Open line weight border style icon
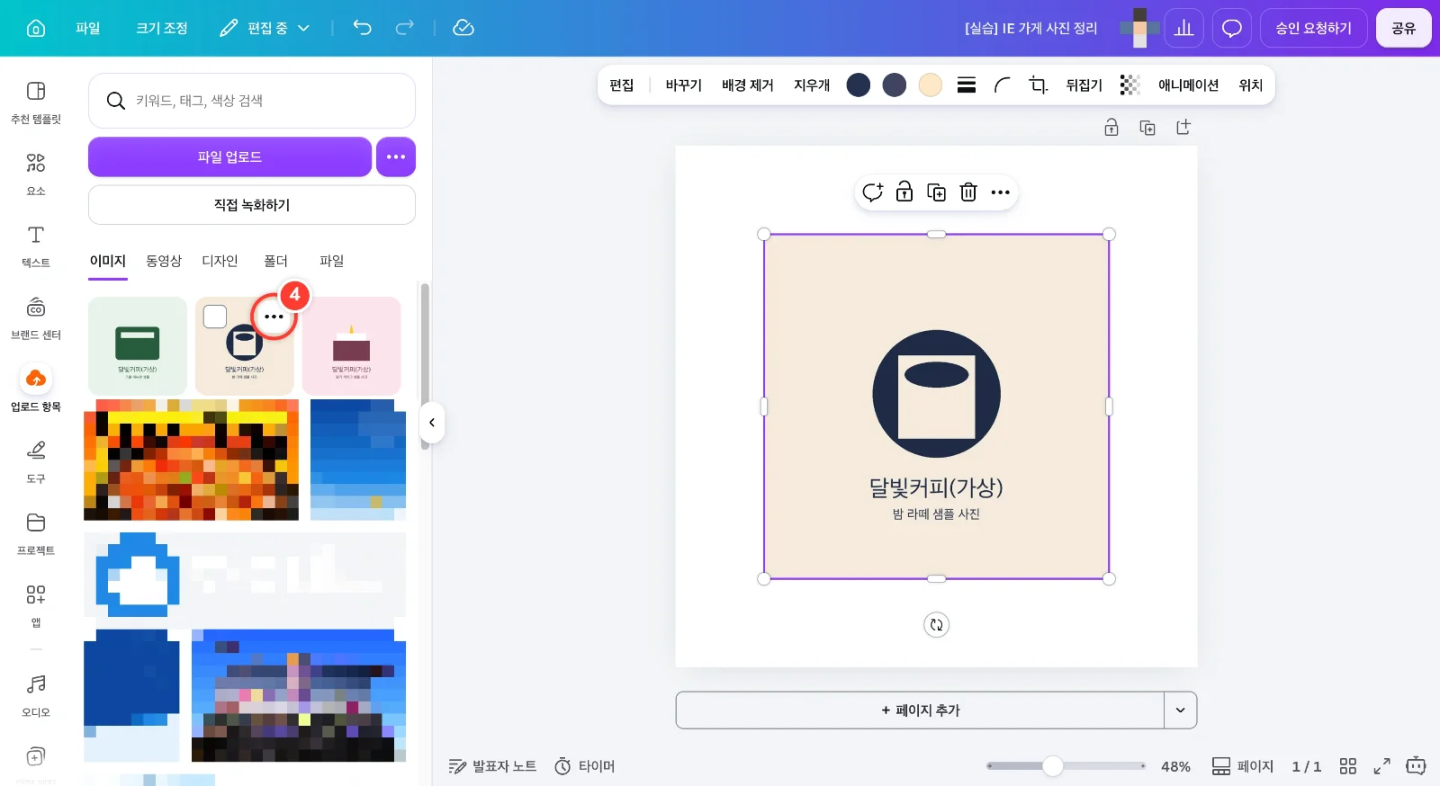Image resolution: width=1440 pixels, height=786 pixels. pos(967,85)
